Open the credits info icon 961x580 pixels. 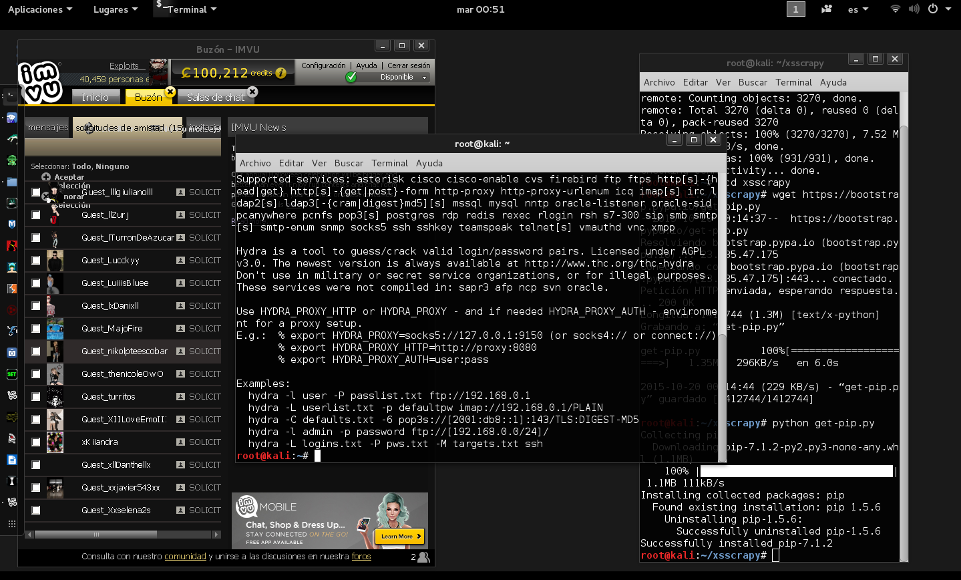[x=281, y=73]
